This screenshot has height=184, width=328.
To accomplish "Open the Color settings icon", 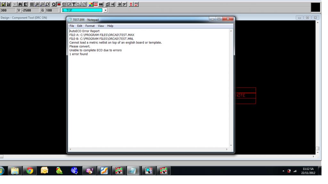I will point(91,4).
